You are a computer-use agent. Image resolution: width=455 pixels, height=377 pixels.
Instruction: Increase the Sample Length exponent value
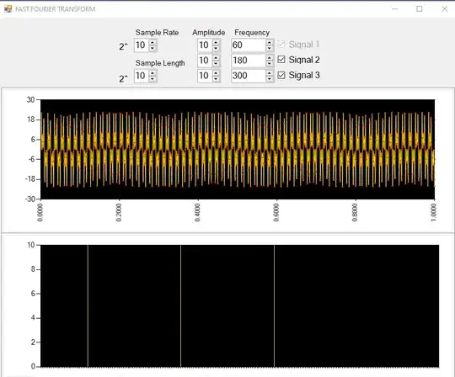coord(153,73)
